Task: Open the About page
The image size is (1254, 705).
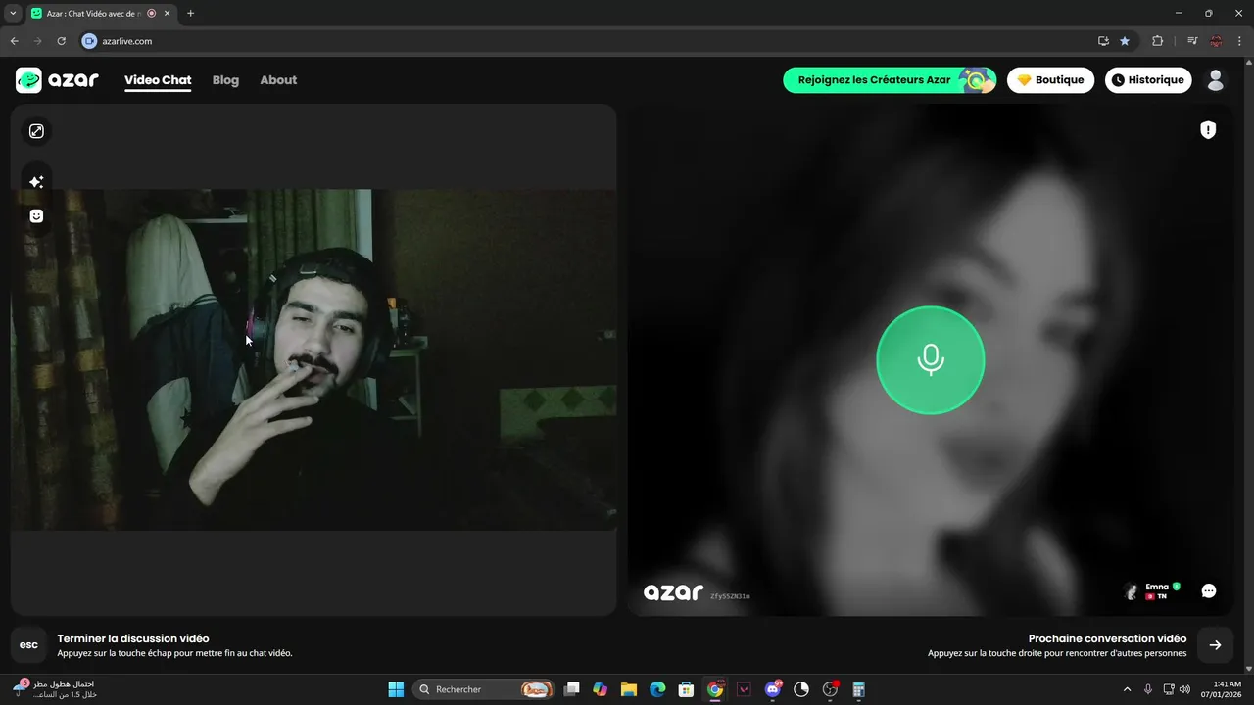Action: 278,80
